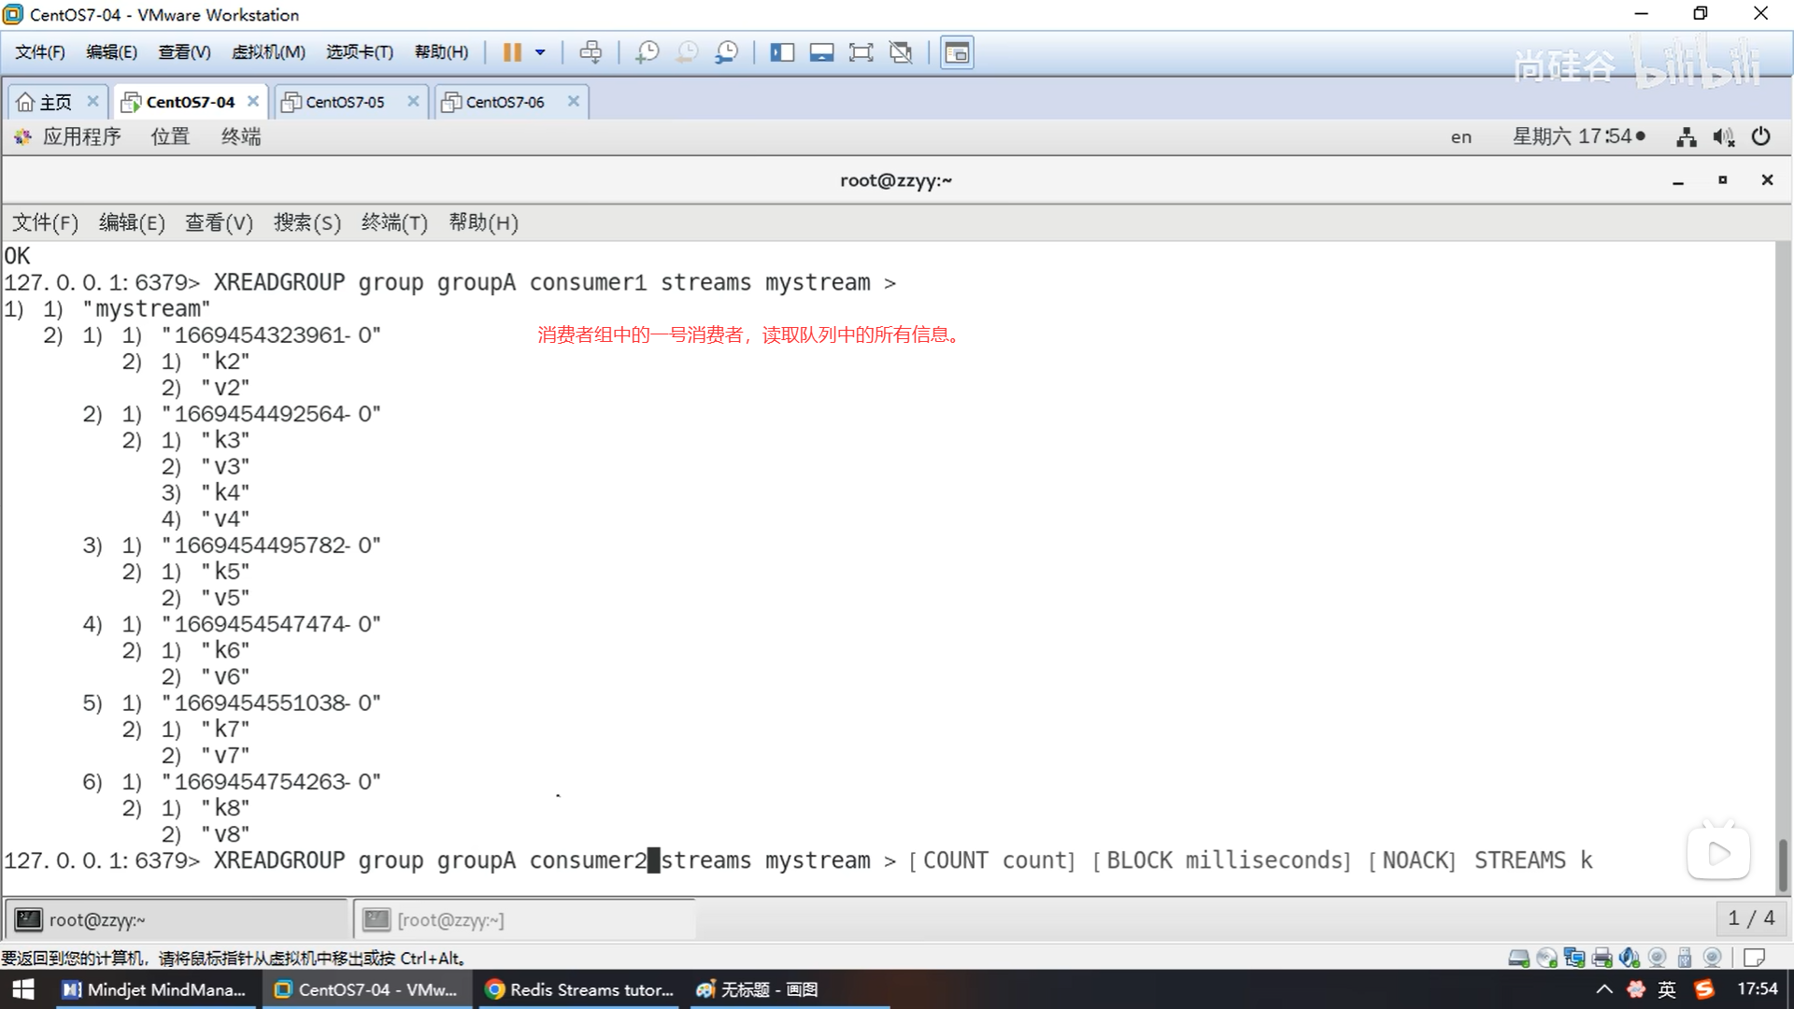Open the terminal's 搜索(S) menu
The height and width of the screenshot is (1009, 1794).
tap(306, 222)
